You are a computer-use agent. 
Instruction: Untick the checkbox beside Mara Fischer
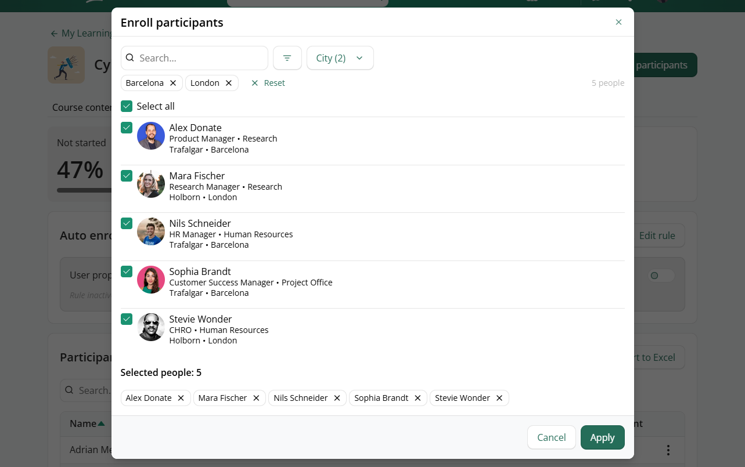tap(127, 176)
